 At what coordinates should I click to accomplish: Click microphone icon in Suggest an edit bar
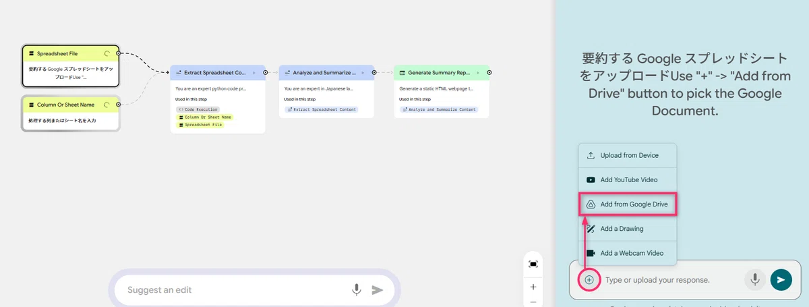click(x=357, y=289)
